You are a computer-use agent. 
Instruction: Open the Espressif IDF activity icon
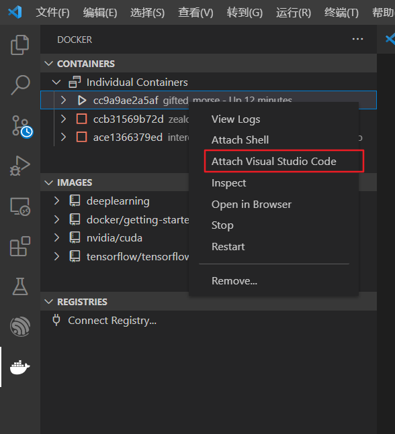pos(20,327)
